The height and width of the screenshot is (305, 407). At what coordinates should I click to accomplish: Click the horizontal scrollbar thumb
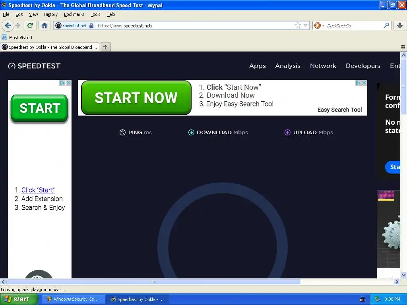(154, 282)
